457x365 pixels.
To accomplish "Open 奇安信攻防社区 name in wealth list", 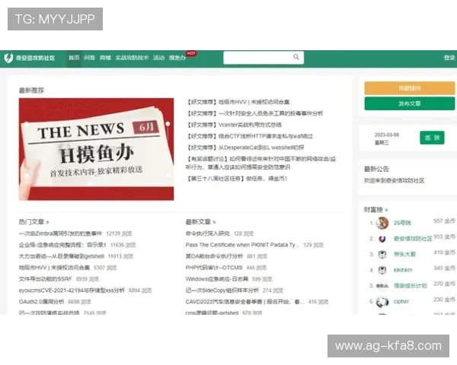I will point(413,239).
